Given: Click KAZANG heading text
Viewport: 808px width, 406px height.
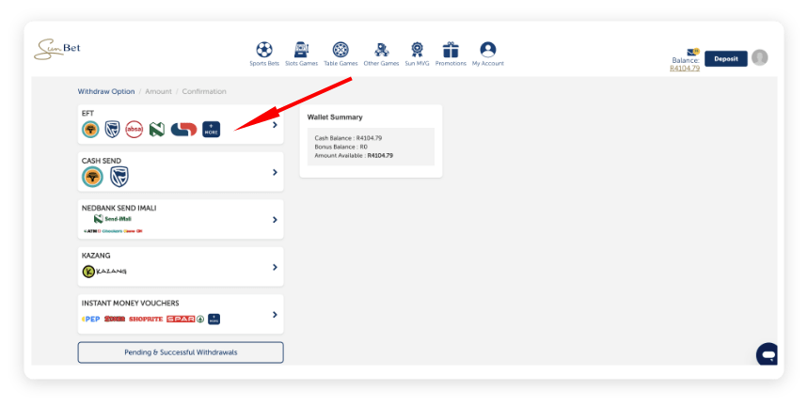Looking at the screenshot, I should click(x=96, y=256).
